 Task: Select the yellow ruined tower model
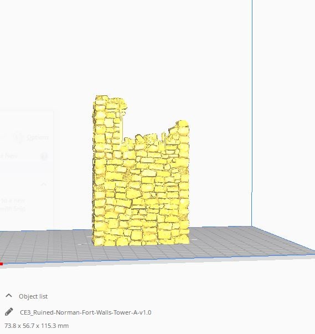pyautogui.click(x=141, y=171)
